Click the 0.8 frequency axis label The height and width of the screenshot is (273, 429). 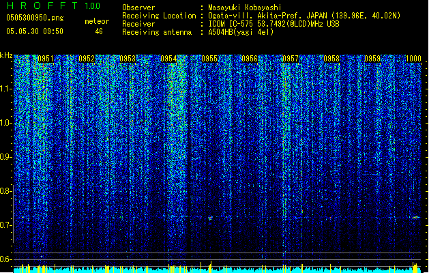click(5, 191)
